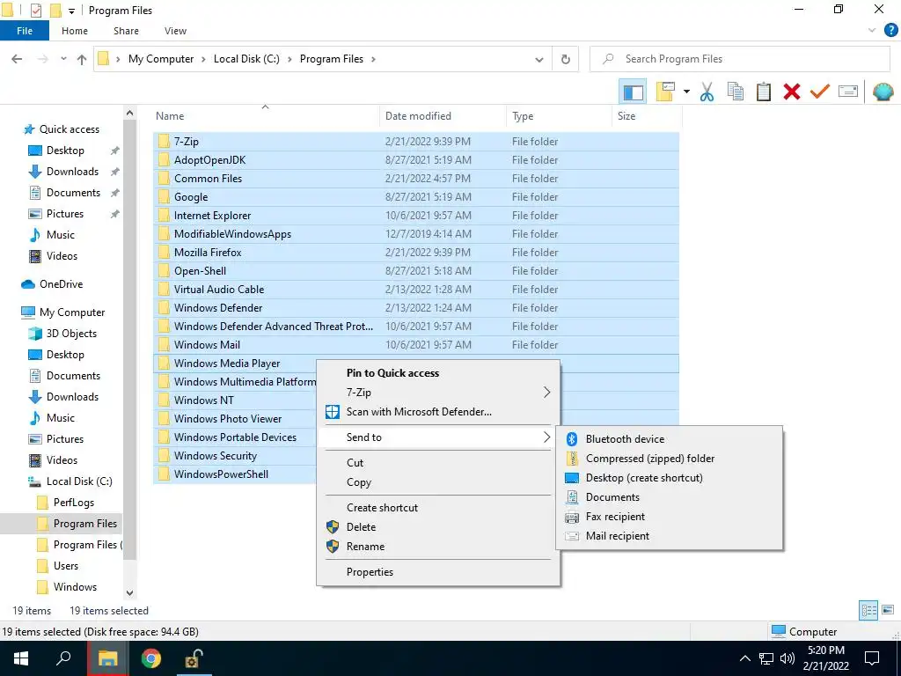
Task: Choose Create shortcut in context menu
Action: (x=438, y=508)
